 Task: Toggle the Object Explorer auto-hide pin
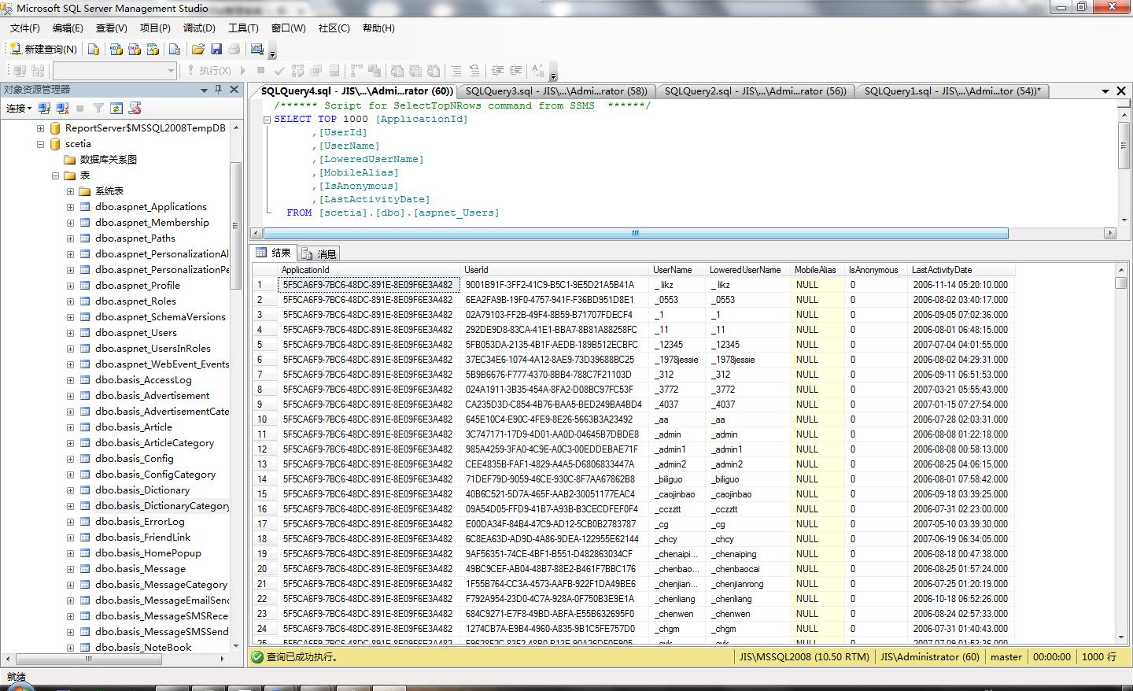[x=220, y=90]
